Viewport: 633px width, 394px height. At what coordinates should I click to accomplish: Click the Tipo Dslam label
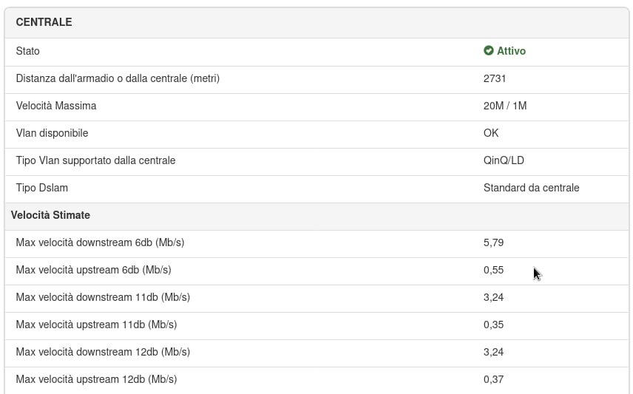42,188
